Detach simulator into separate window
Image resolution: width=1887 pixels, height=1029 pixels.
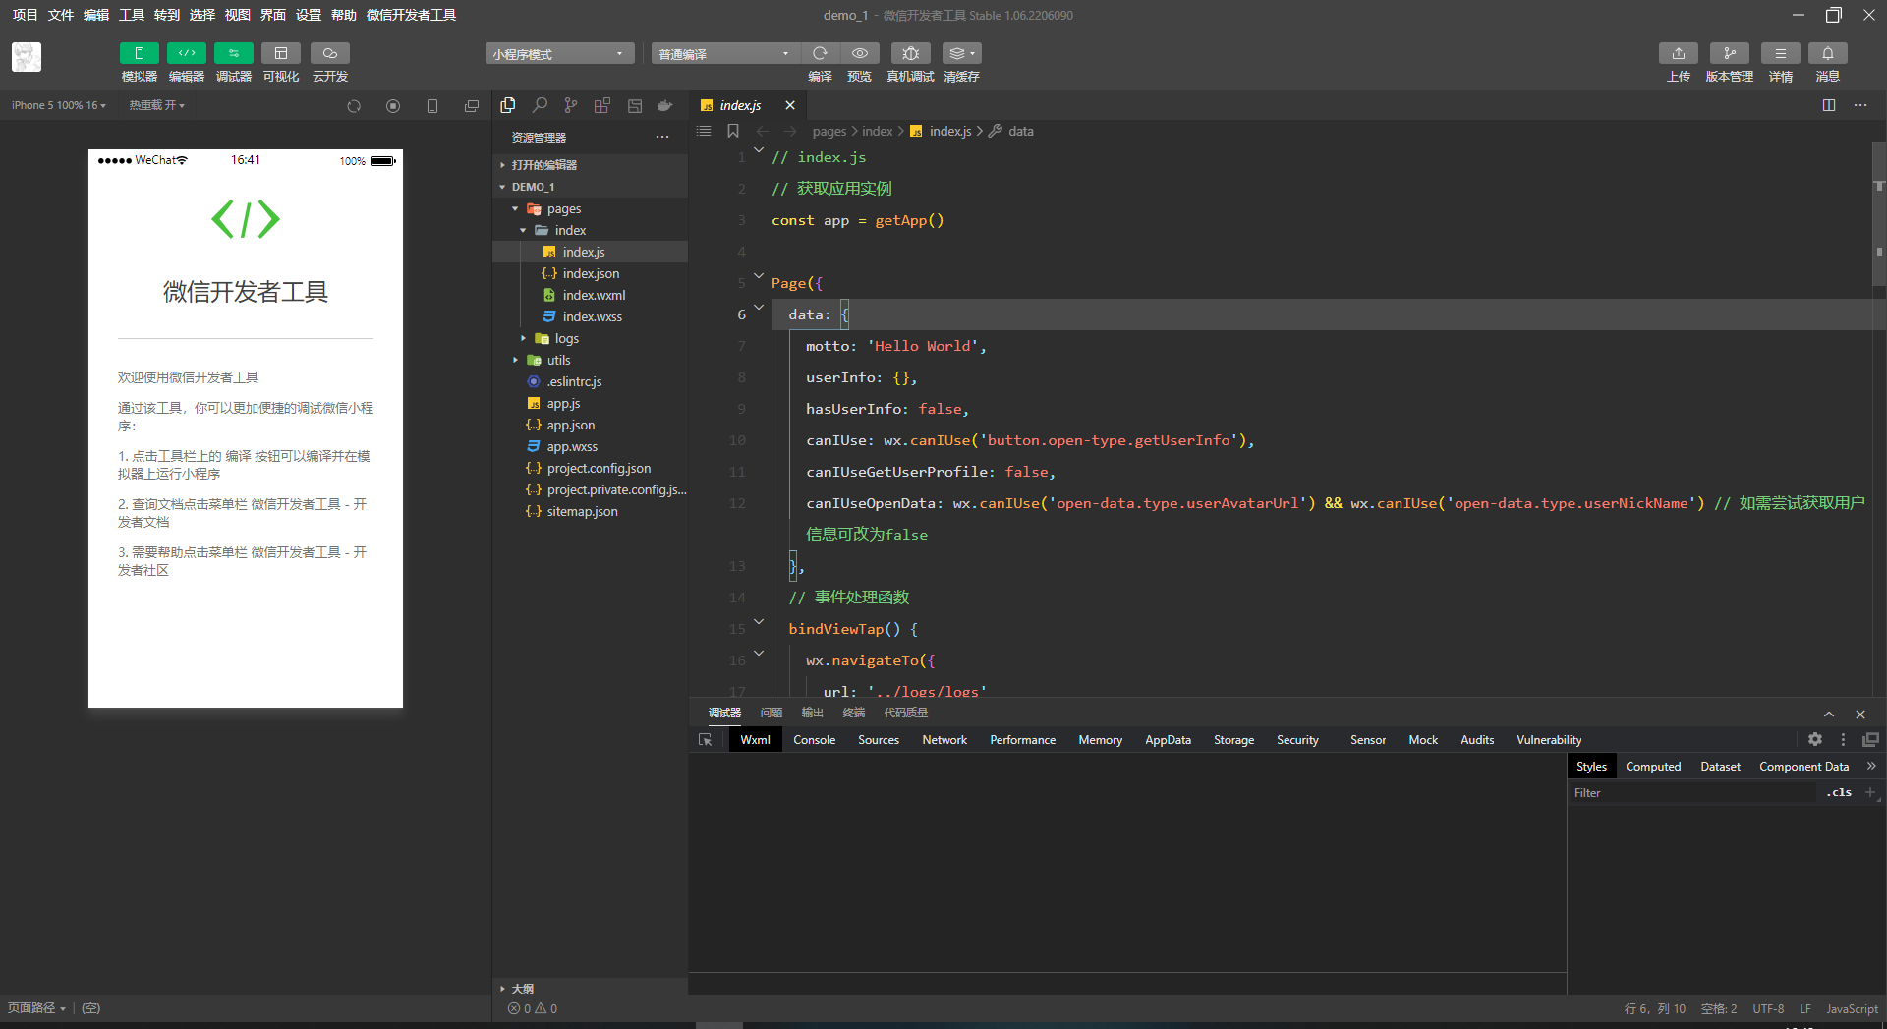click(x=472, y=106)
